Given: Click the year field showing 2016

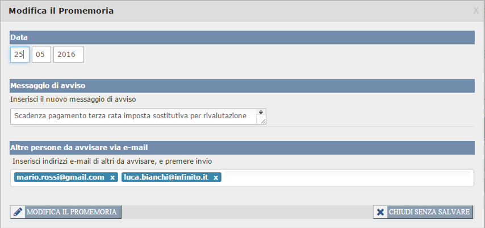Looking at the screenshot, I should [x=68, y=55].
